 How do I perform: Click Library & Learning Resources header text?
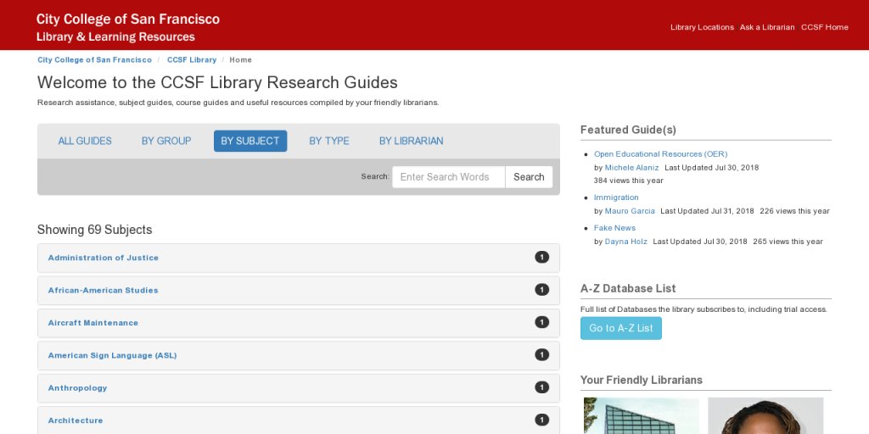pyautogui.click(x=115, y=37)
